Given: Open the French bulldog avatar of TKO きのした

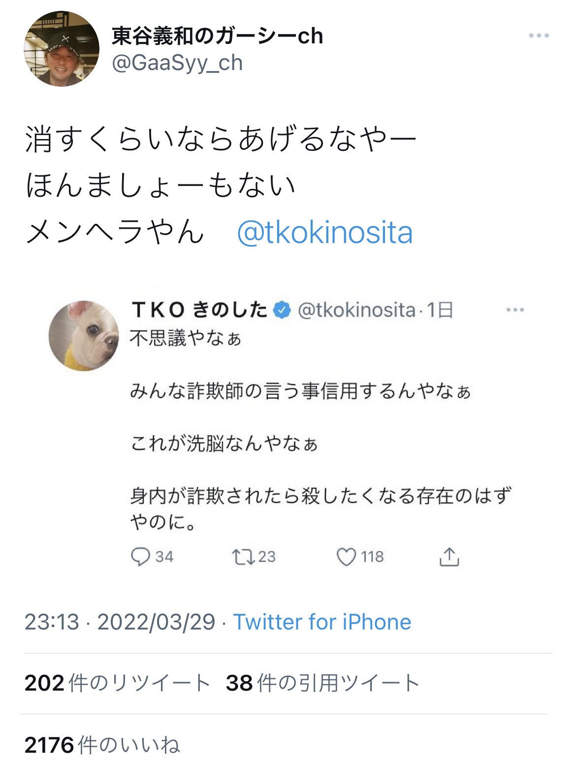Looking at the screenshot, I should click(84, 336).
